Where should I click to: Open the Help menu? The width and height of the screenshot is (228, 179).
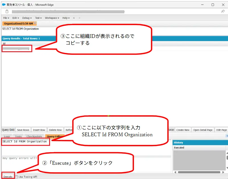click(x=66, y=18)
